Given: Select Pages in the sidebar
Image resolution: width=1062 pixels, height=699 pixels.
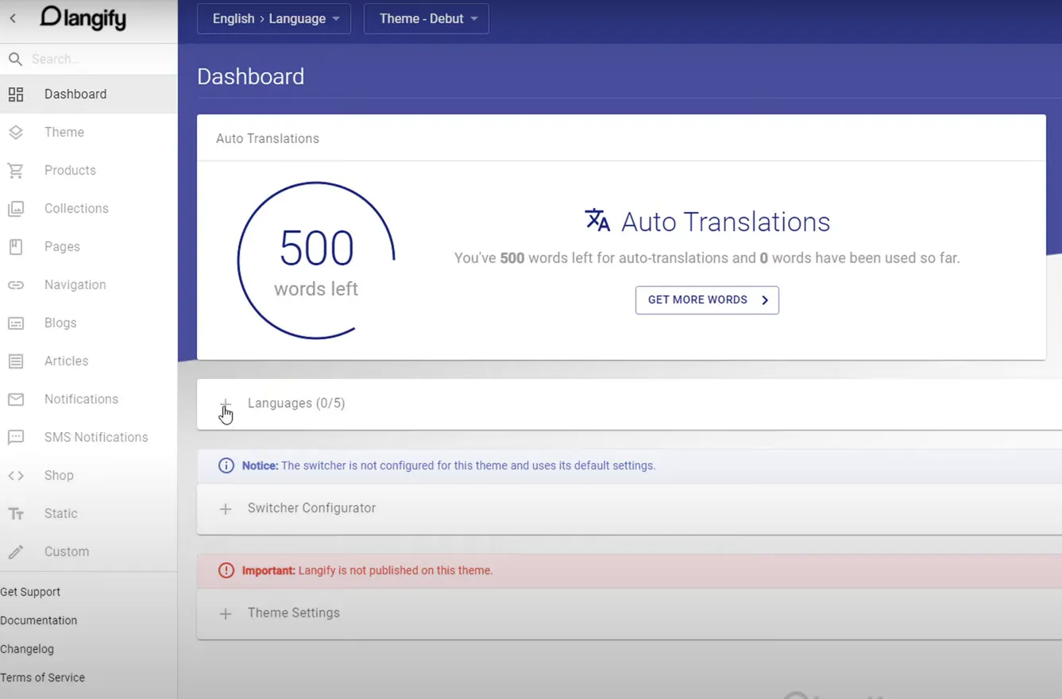Looking at the screenshot, I should [88, 247].
